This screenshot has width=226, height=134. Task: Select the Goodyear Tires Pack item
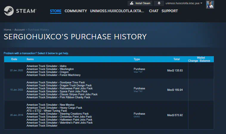56,82
